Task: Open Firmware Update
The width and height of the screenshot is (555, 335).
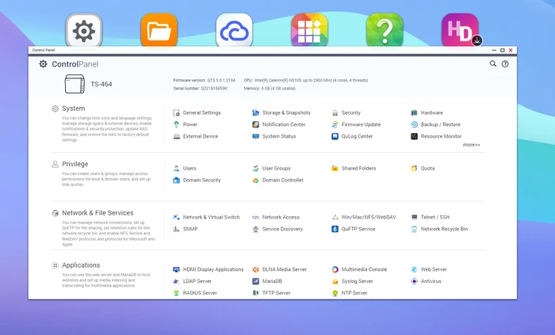Action: click(356, 124)
